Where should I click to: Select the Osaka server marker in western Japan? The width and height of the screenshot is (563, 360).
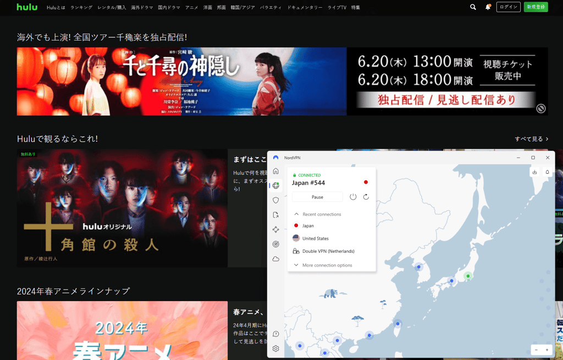pos(452,281)
